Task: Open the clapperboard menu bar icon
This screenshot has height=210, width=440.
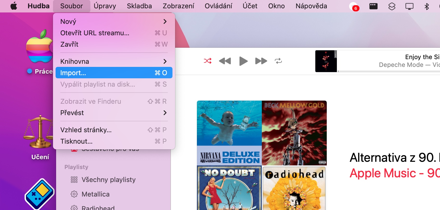Action: click(374, 6)
